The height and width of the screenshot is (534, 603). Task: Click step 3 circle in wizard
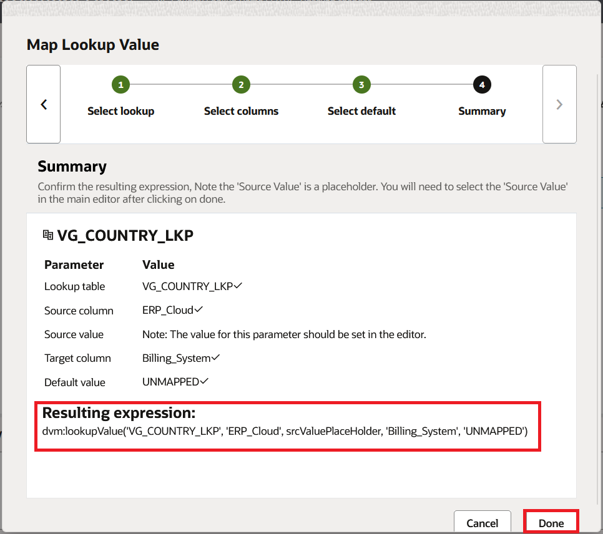tap(361, 85)
